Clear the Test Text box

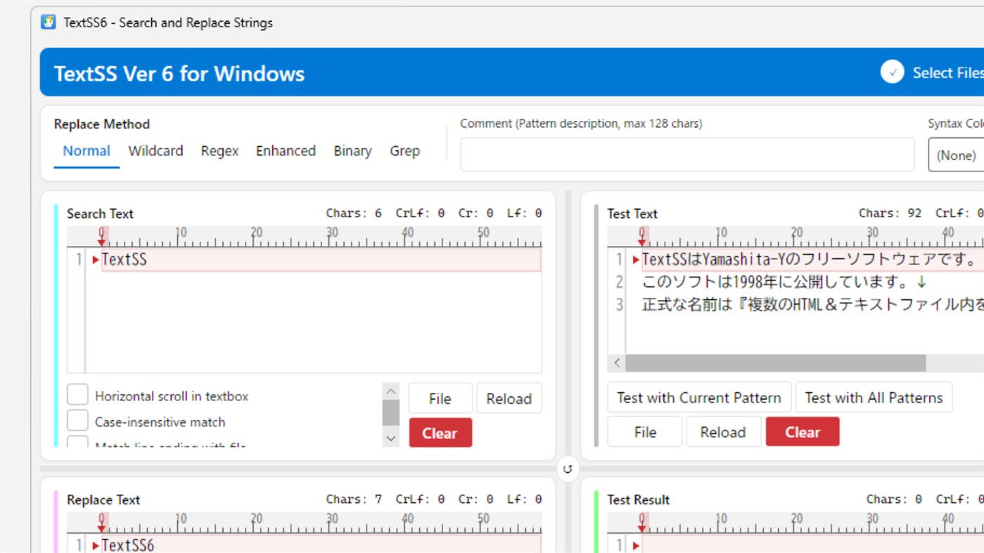803,431
